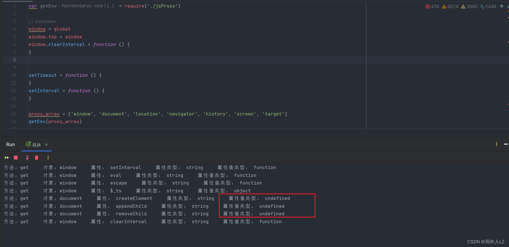The image size is (509, 247).
Task: Stop the running process
Action: 16,158
